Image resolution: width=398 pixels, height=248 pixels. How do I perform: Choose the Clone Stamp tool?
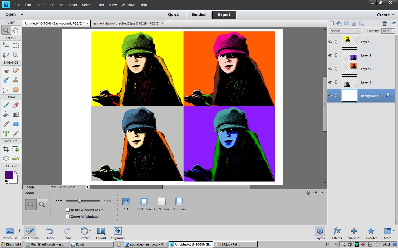(x=16, y=80)
